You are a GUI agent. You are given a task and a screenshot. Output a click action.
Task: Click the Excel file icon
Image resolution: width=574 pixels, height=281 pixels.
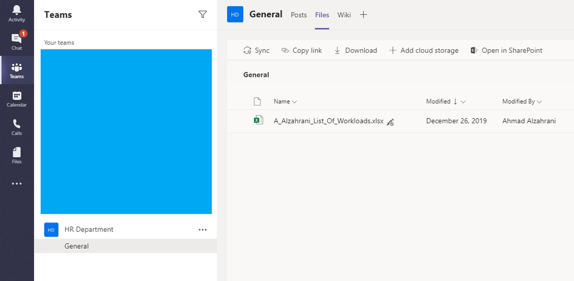pyautogui.click(x=259, y=120)
